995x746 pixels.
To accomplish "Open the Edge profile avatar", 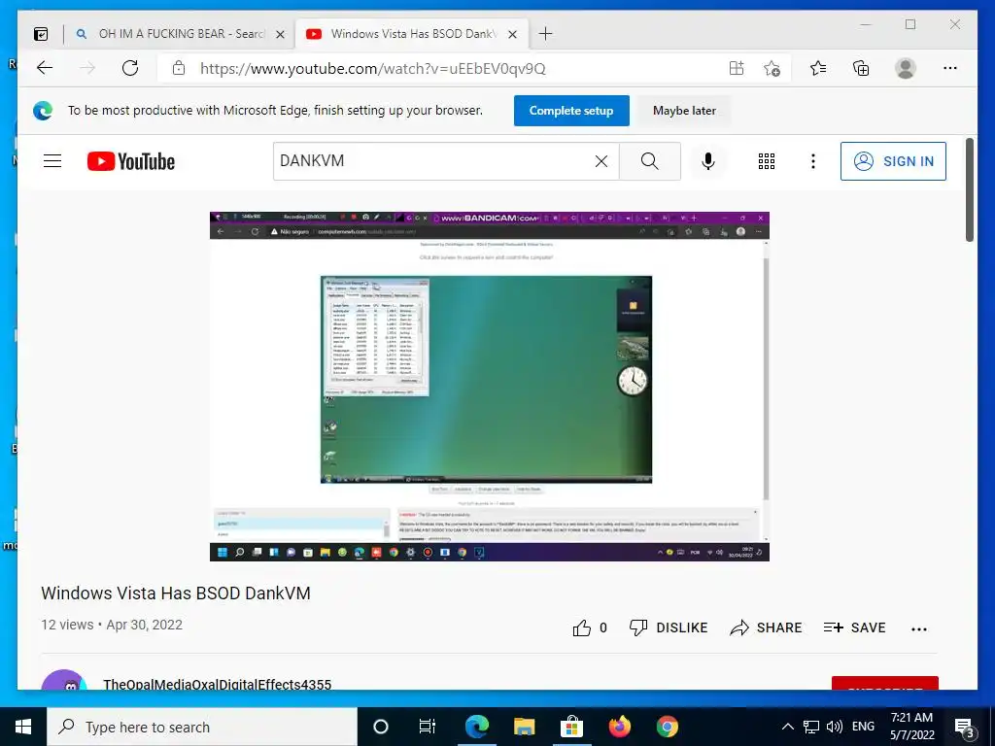I will click(x=906, y=68).
